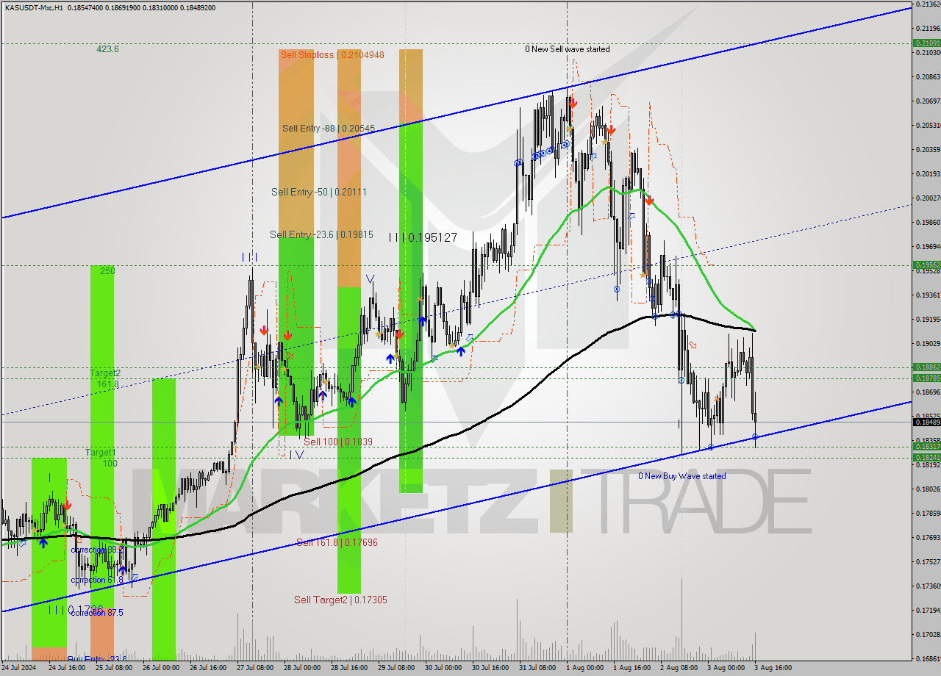
Task: Select the green price tag 0.18785
Action: point(926,378)
